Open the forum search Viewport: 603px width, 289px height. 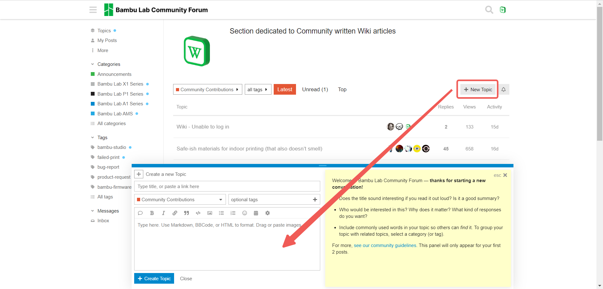point(489,10)
